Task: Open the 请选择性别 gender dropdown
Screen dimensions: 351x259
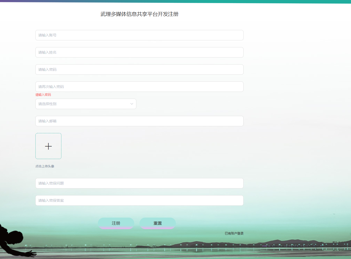Action: [86, 104]
